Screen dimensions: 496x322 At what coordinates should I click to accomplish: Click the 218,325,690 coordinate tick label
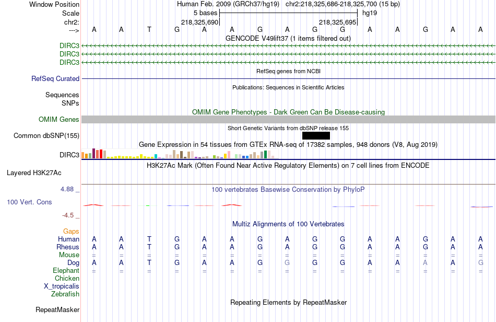click(199, 22)
